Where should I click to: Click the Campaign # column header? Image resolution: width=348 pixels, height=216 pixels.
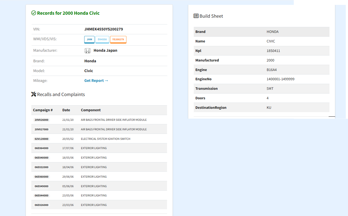[x=43, y=110]
